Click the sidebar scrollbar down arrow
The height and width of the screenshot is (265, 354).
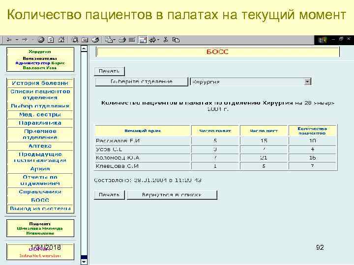[84, 262]
